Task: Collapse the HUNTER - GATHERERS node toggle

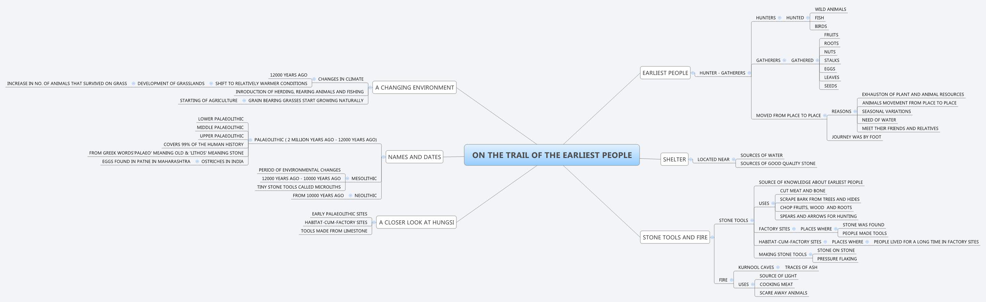Action: [749, 73]
